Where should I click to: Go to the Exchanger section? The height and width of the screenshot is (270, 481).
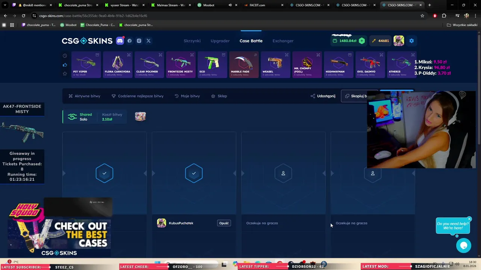pos(283,41)
